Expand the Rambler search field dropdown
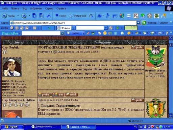Screen dimensions: 173x130 point(62,33)
